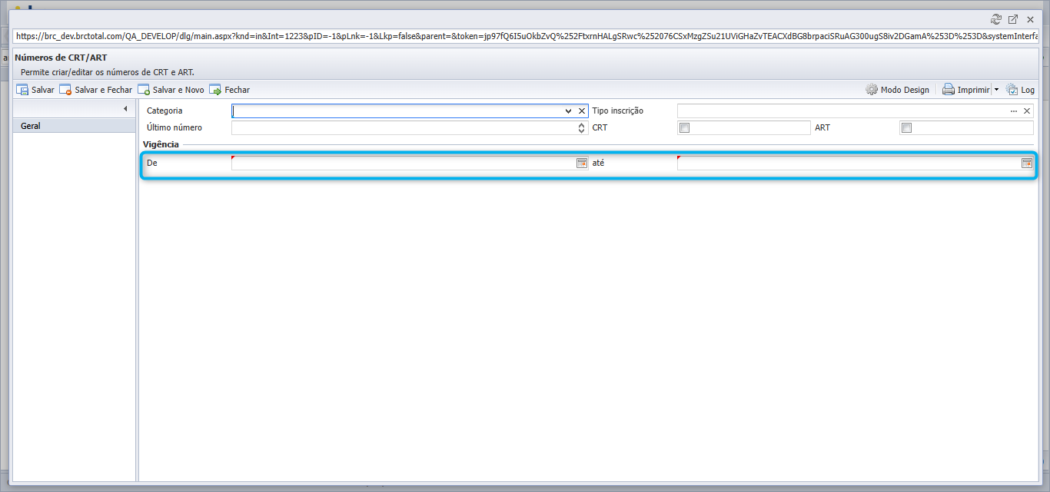Click the Fechar toolbar button
The width and height of the screenshot is (1050, 492).
tap(229, 90)
